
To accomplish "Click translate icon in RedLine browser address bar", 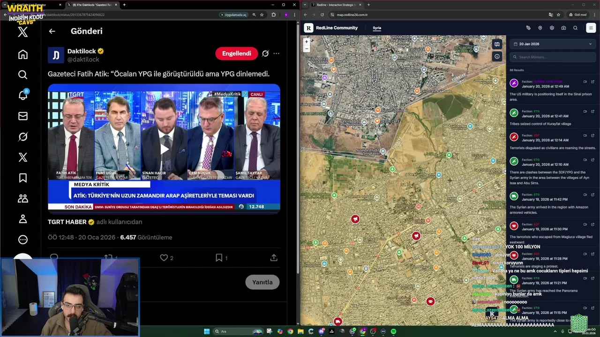I will pyautogui.click(x=550, y=15).
